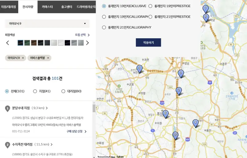Click map pin number 1
The height and width of the screenshot is (158, 247).
click(181, 73)
